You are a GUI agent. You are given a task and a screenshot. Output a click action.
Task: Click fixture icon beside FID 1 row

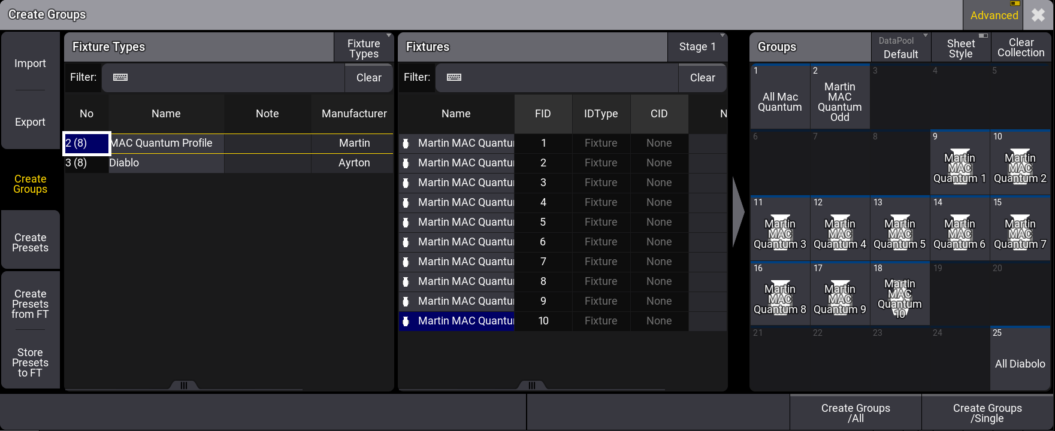(x=406, y=143)
